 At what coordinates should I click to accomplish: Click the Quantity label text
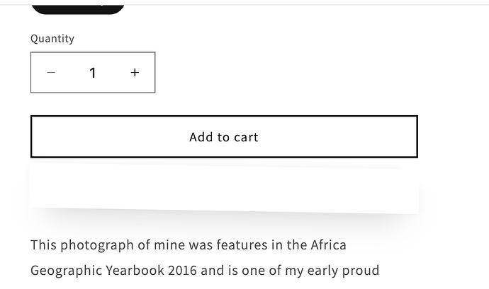[52, 39]
